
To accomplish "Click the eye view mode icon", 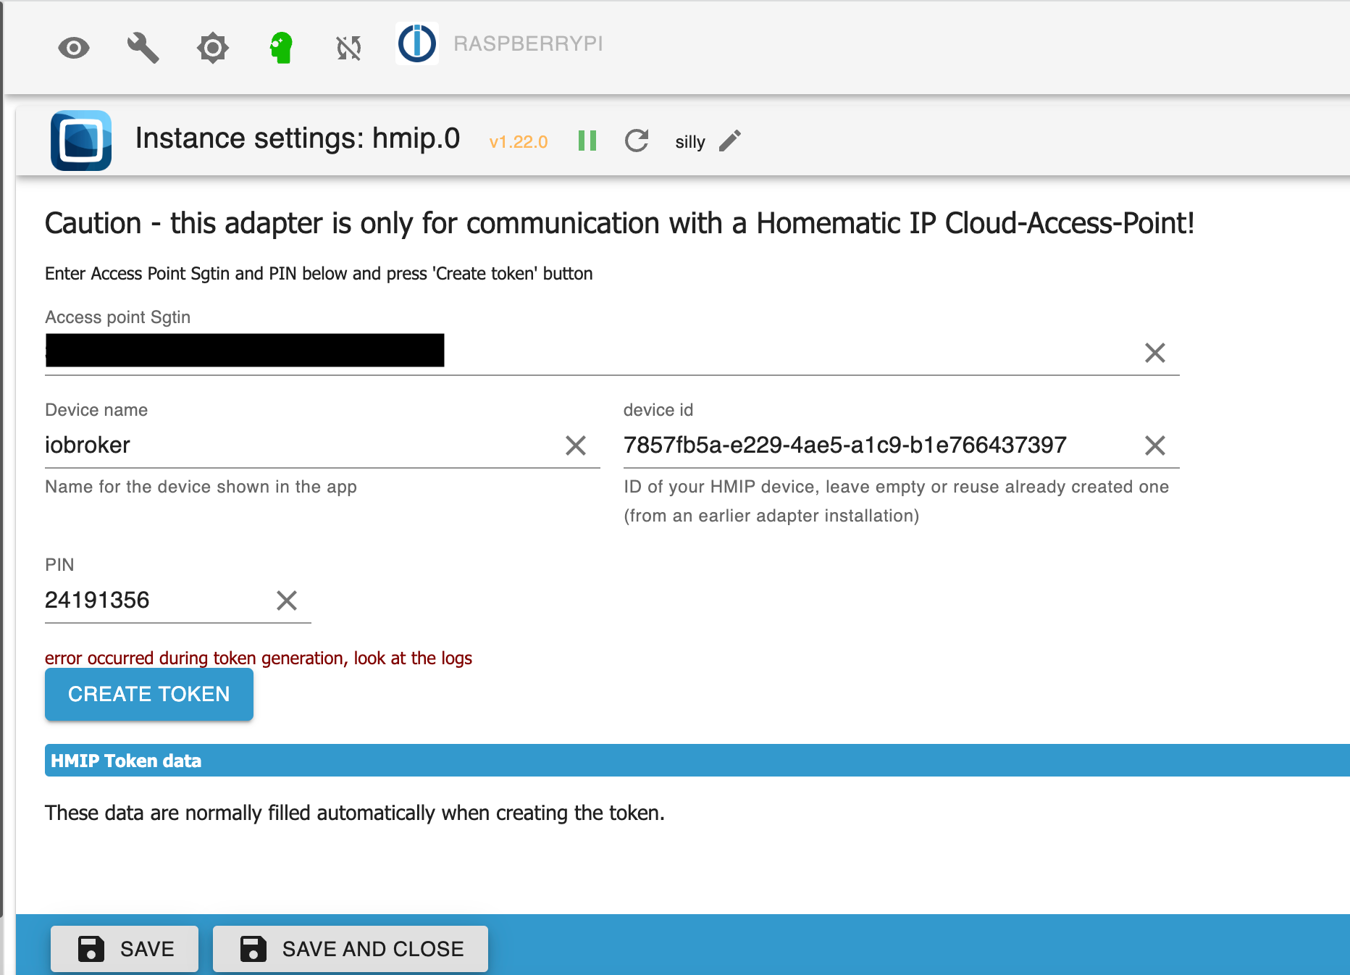I will pos(74,48).
